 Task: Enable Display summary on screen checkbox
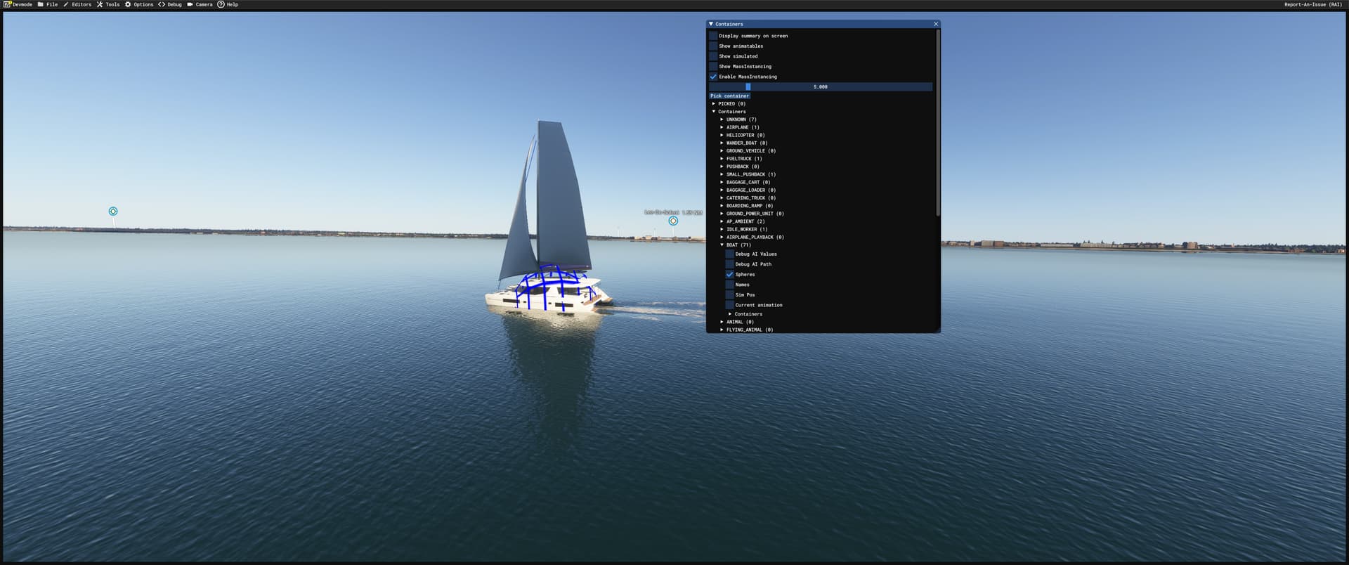click(713, 36)
